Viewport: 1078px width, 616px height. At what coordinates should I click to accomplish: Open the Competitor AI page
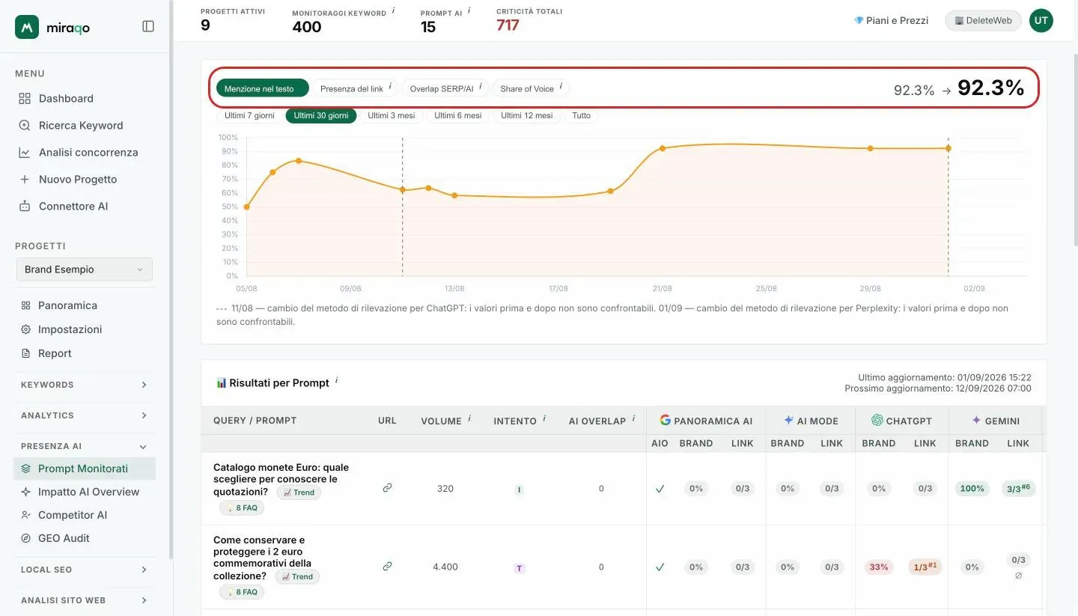click(73, 515)
